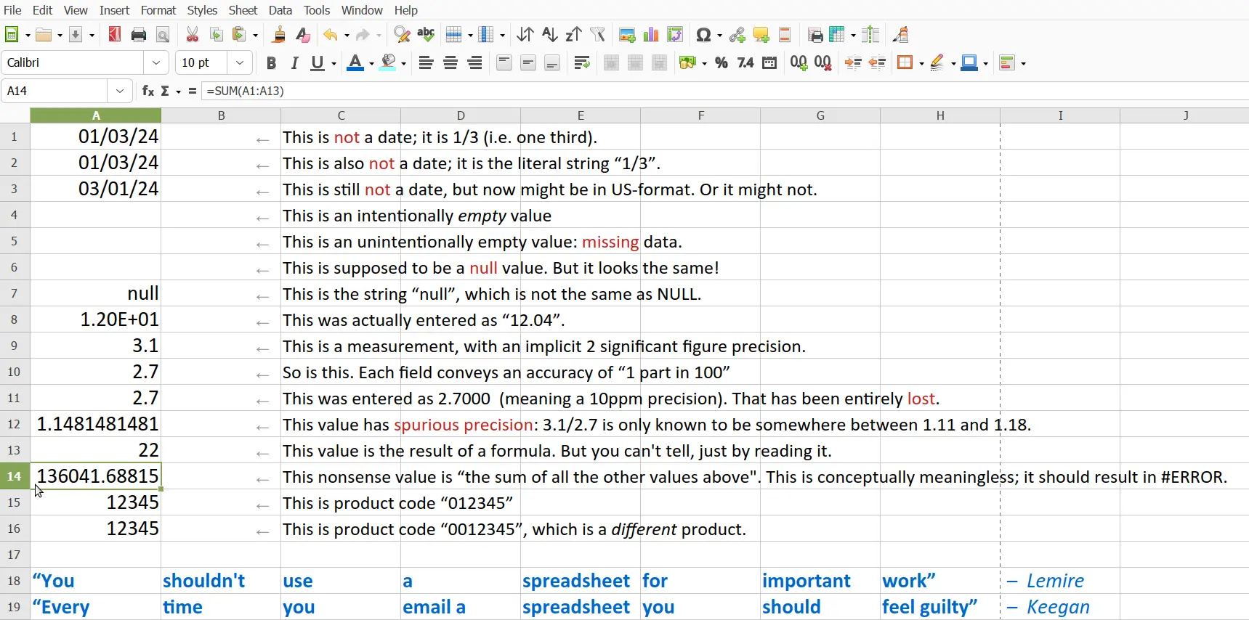
Task: Click the Insert Pivot Table icon
Action: click(x=676, y=34)
